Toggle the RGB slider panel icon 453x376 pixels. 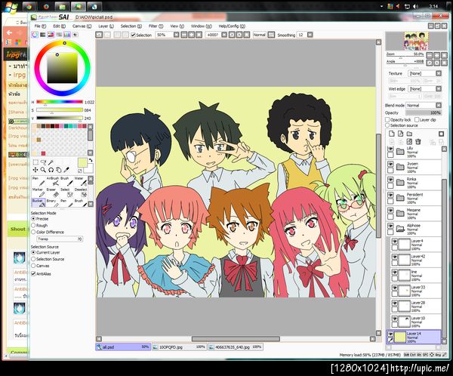coord(43,35)
